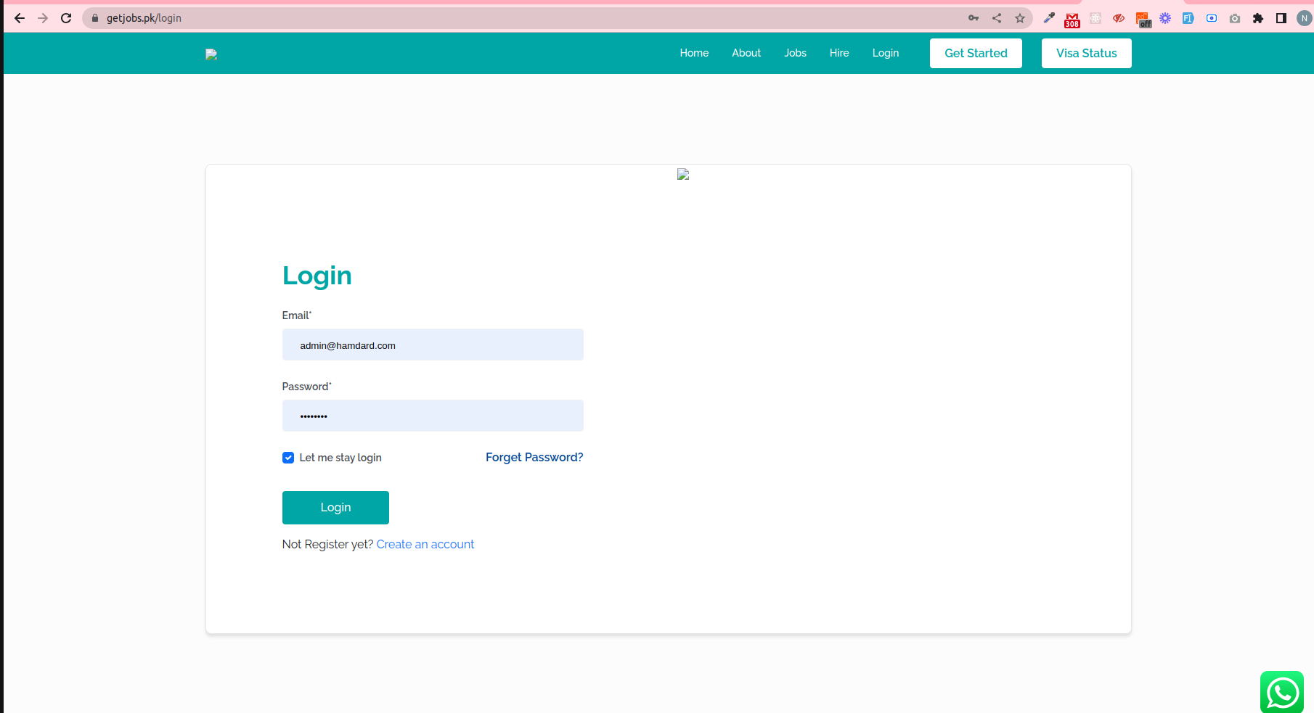Reload the getjobs.pk login page
Image resolution: width=1314 pixels, height=713 pixels.
pos(66,18)
